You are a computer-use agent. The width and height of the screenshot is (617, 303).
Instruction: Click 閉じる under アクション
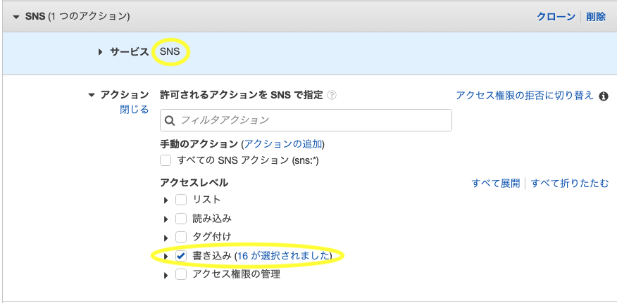[x=135, y=110]
